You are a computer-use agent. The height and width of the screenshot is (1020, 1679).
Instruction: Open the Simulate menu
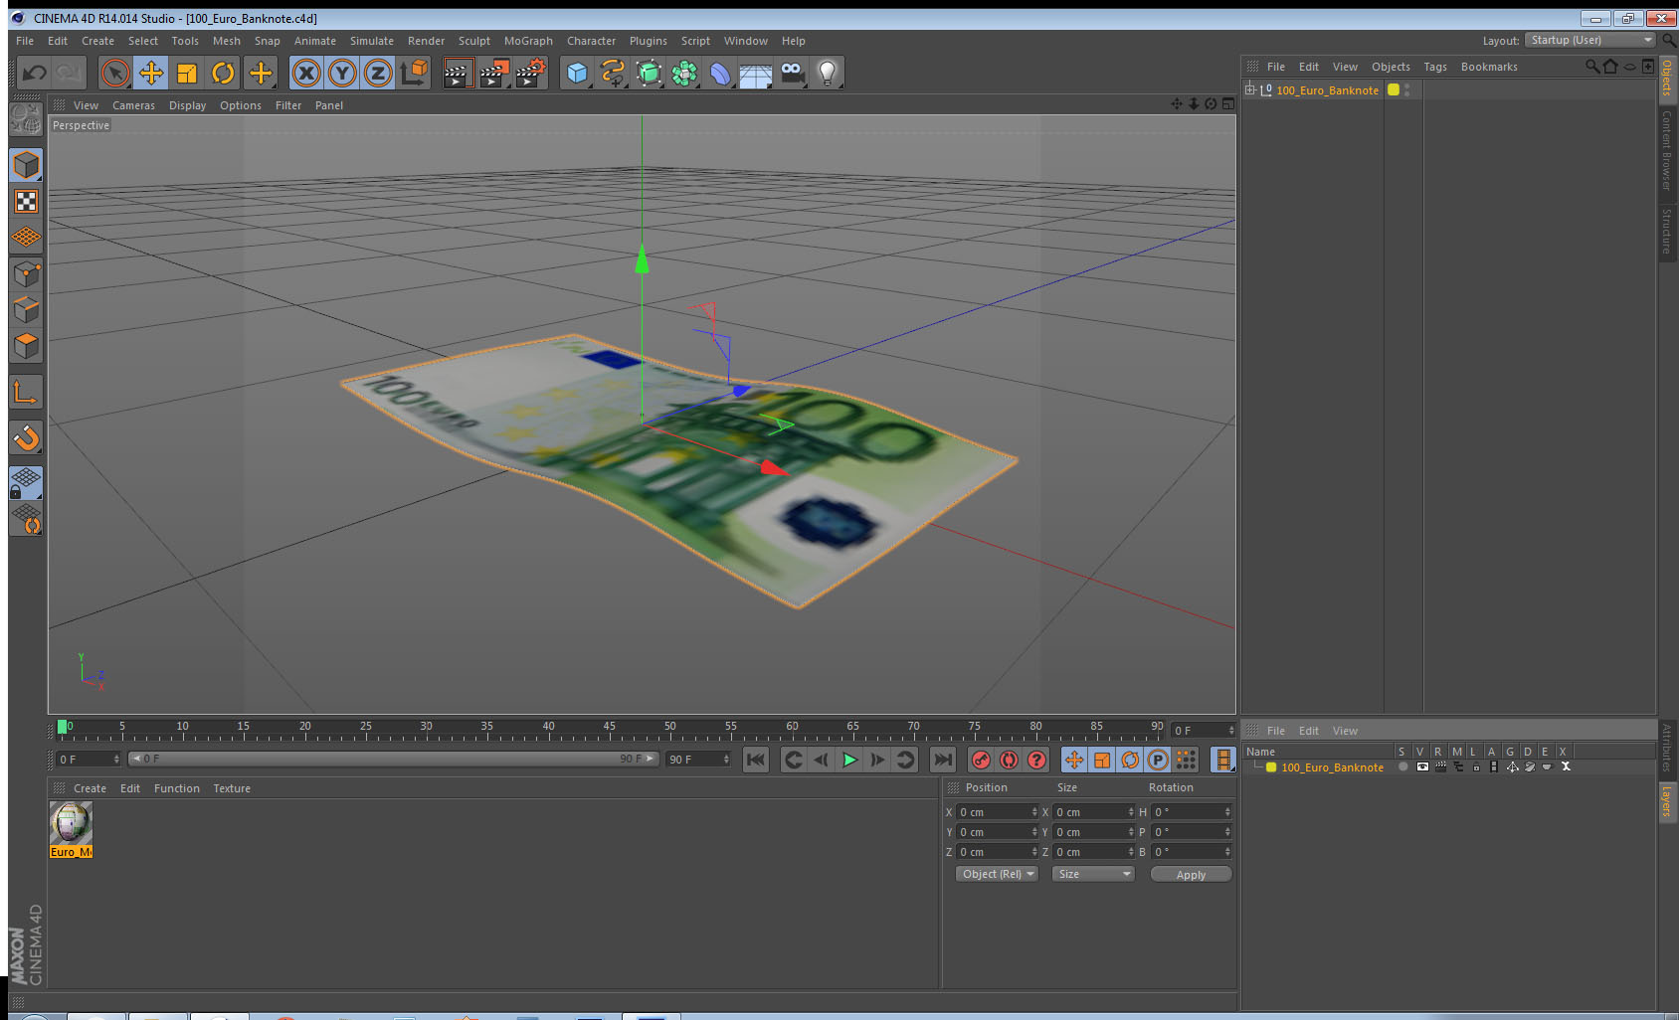[x=372, y=41]
